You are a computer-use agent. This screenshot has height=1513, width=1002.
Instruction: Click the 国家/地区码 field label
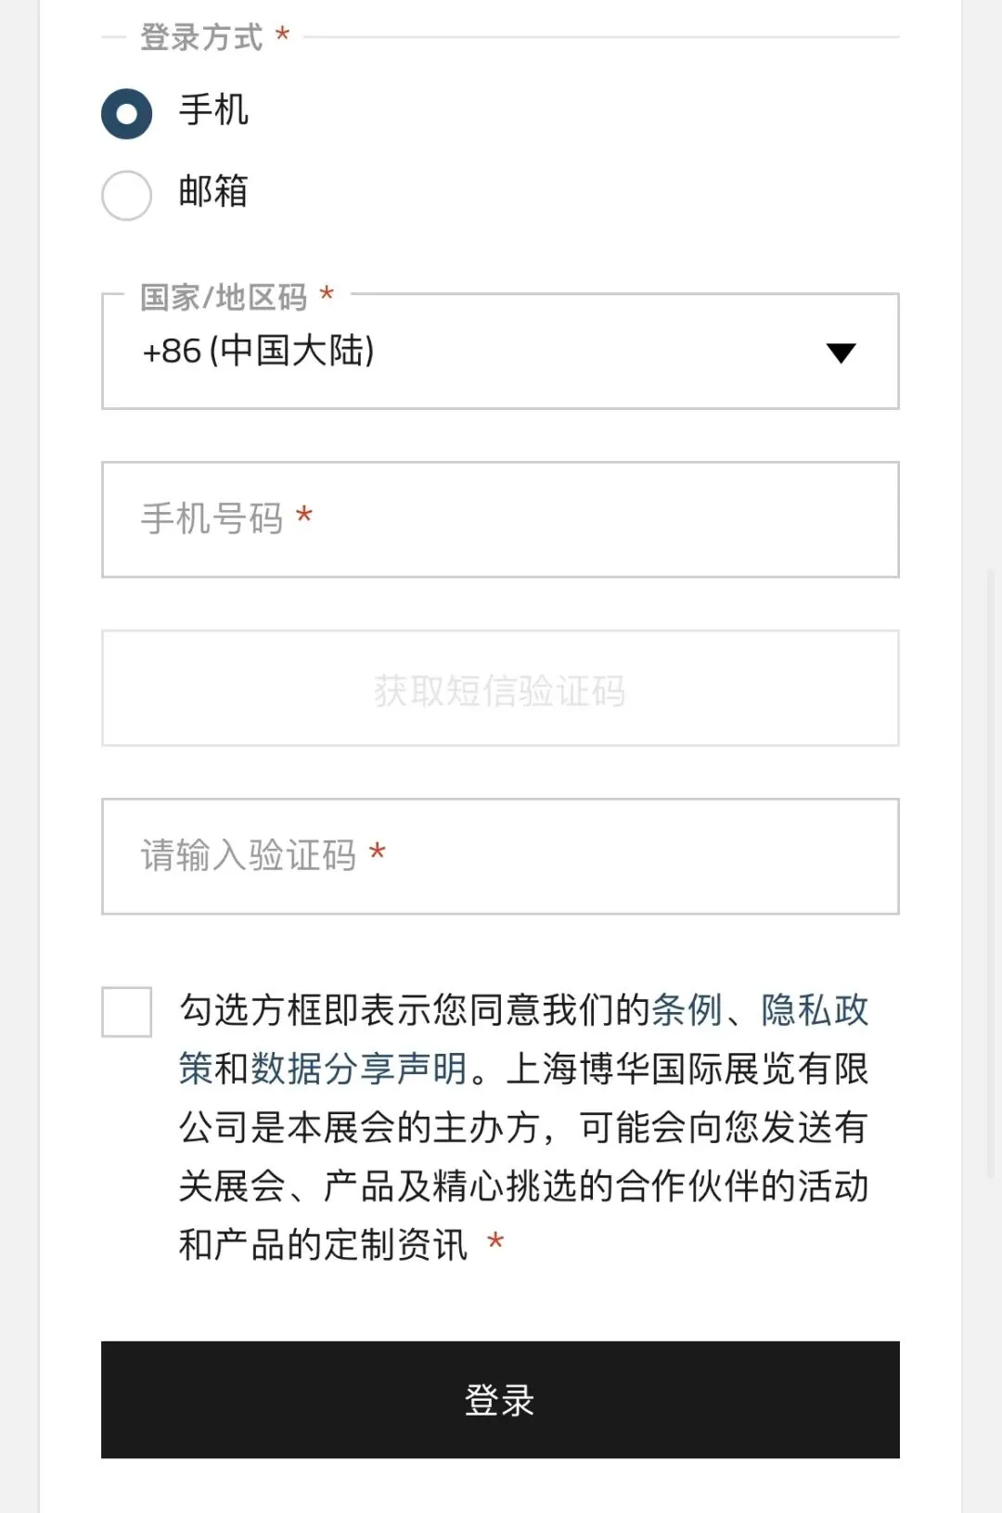point(224,297)
